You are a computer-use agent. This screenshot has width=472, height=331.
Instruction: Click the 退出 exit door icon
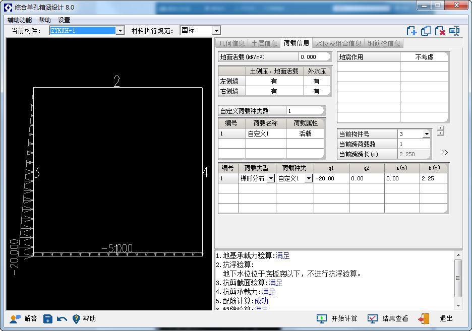pos(424,319)
